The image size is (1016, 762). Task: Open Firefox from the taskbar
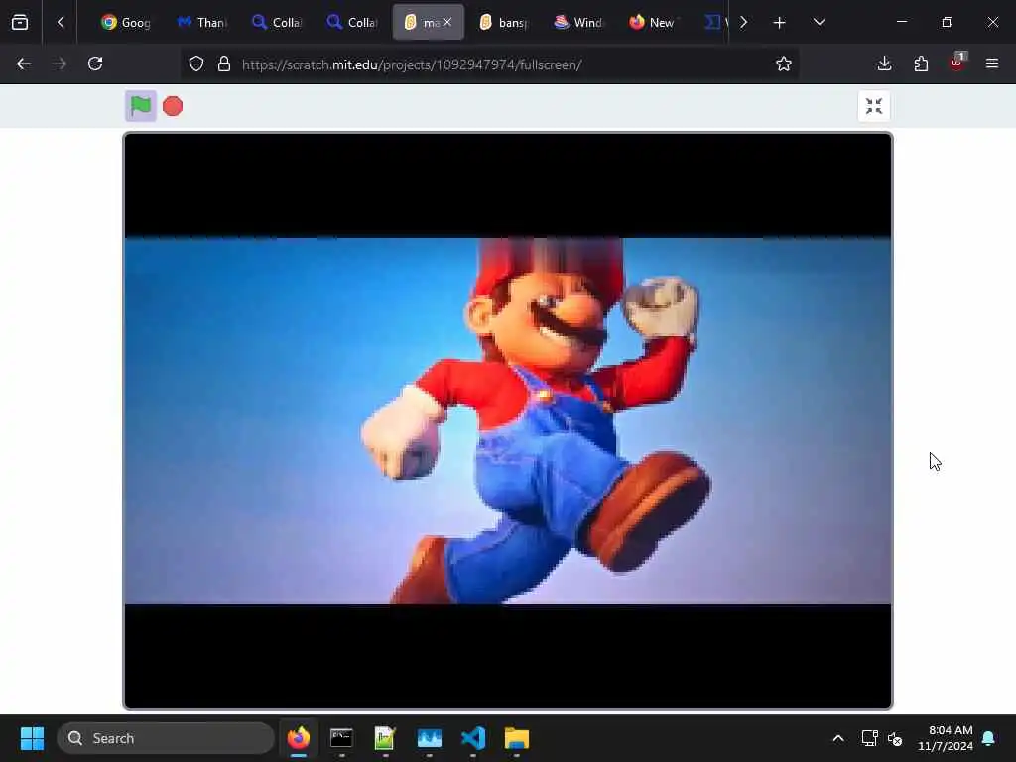[298, 738]
